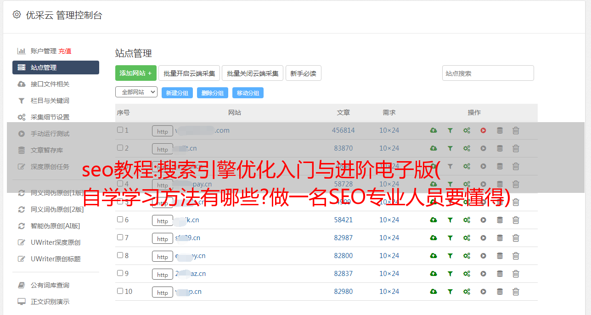This screenshot has width=591, height=315.
Task: Click the trash icon for row 2
Action: tap(516, 148)
